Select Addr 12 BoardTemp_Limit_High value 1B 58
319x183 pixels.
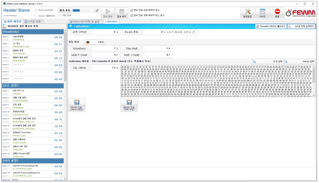click(58, 126)
